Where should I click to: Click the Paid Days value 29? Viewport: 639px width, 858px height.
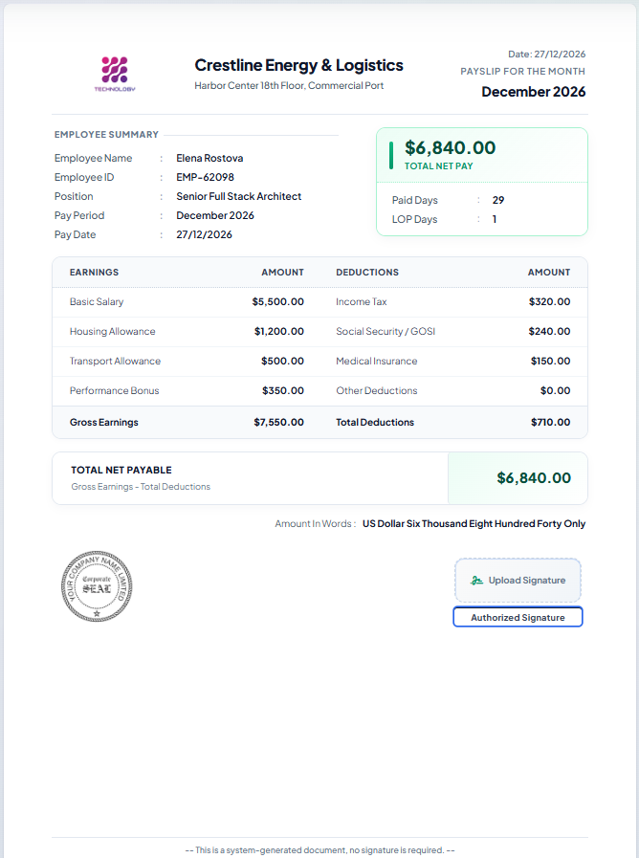[x=498, y=200]
